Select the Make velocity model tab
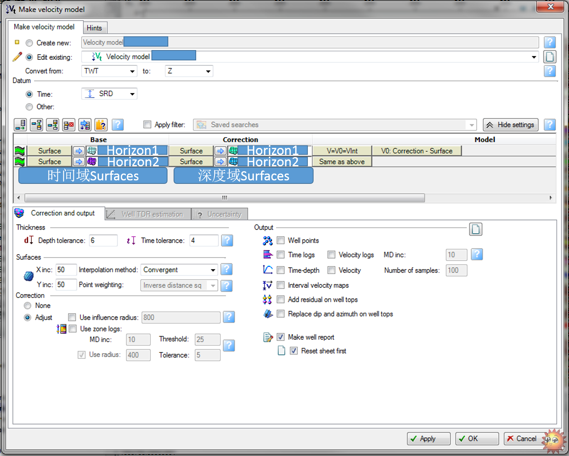The height and width of the screenshot is (456, 569). [x=44, y=27]
